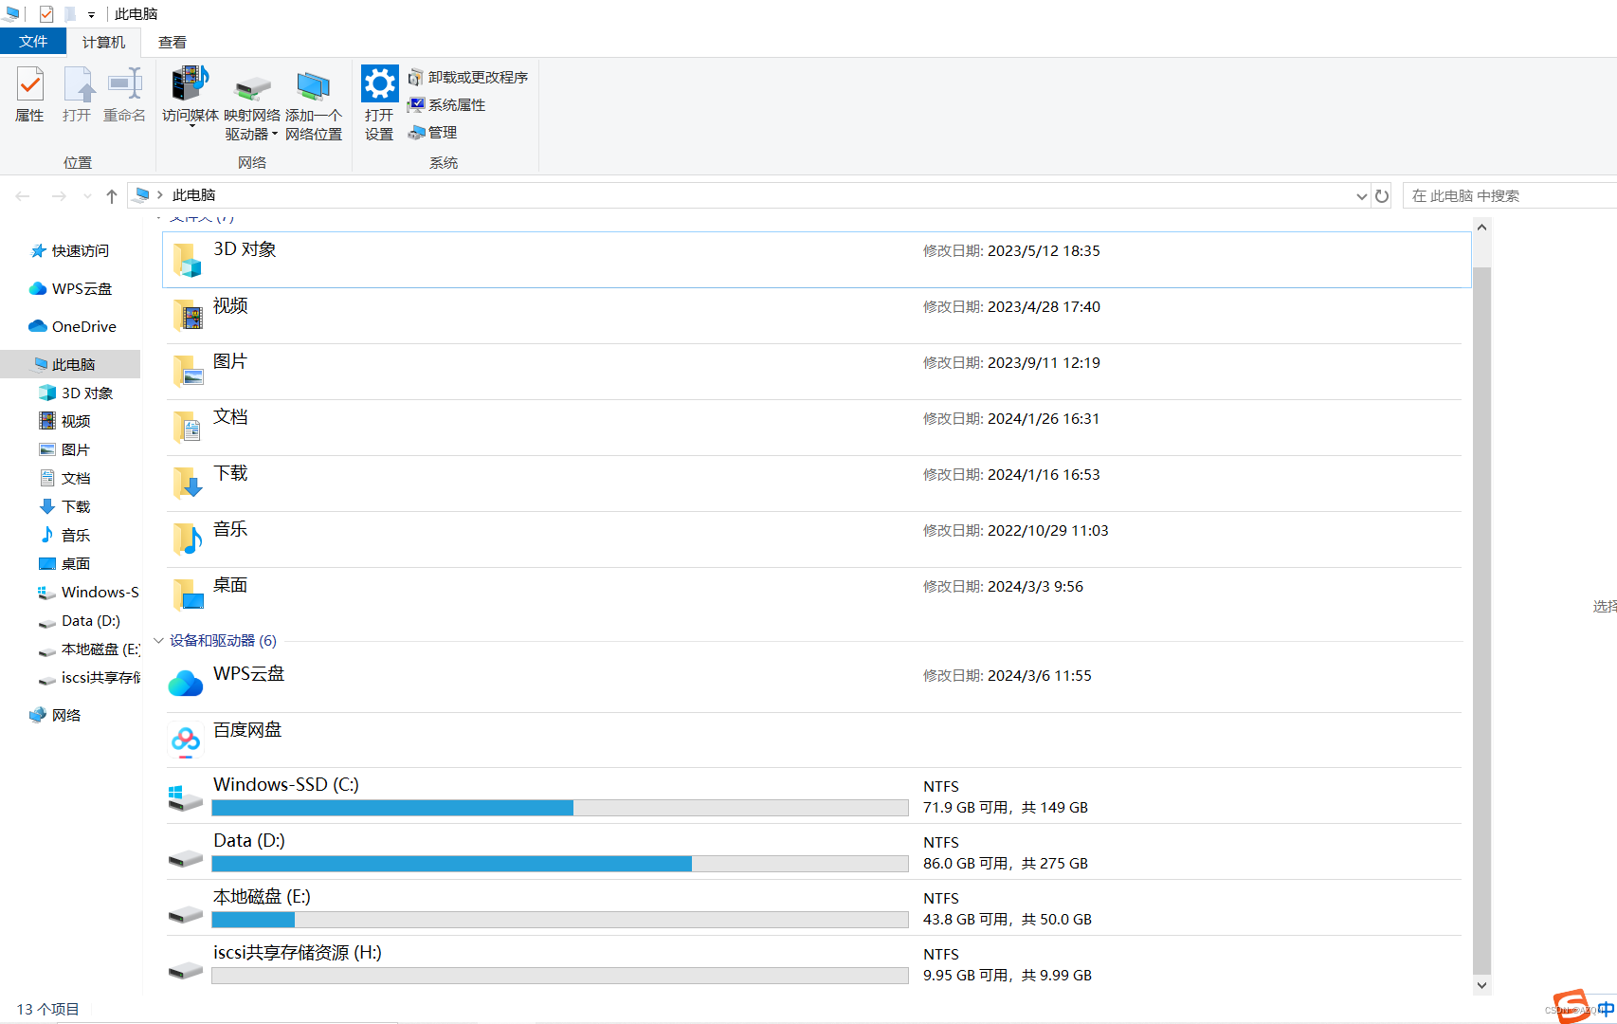This screenshot has height=1024, width=1617.
Task: Click the WPS云盘 cloud icon in devices
Action: tap(186, 683)
